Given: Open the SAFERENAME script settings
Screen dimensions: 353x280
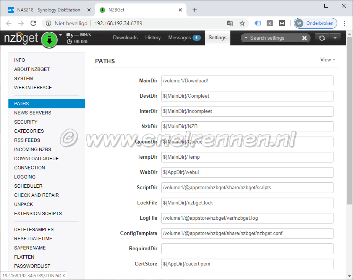Looking at the screenshot, I should pyautogui.click(x=30, y=248).
